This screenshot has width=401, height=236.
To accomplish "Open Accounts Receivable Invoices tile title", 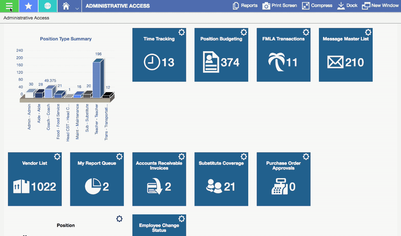I will click(x=159, y=165).
